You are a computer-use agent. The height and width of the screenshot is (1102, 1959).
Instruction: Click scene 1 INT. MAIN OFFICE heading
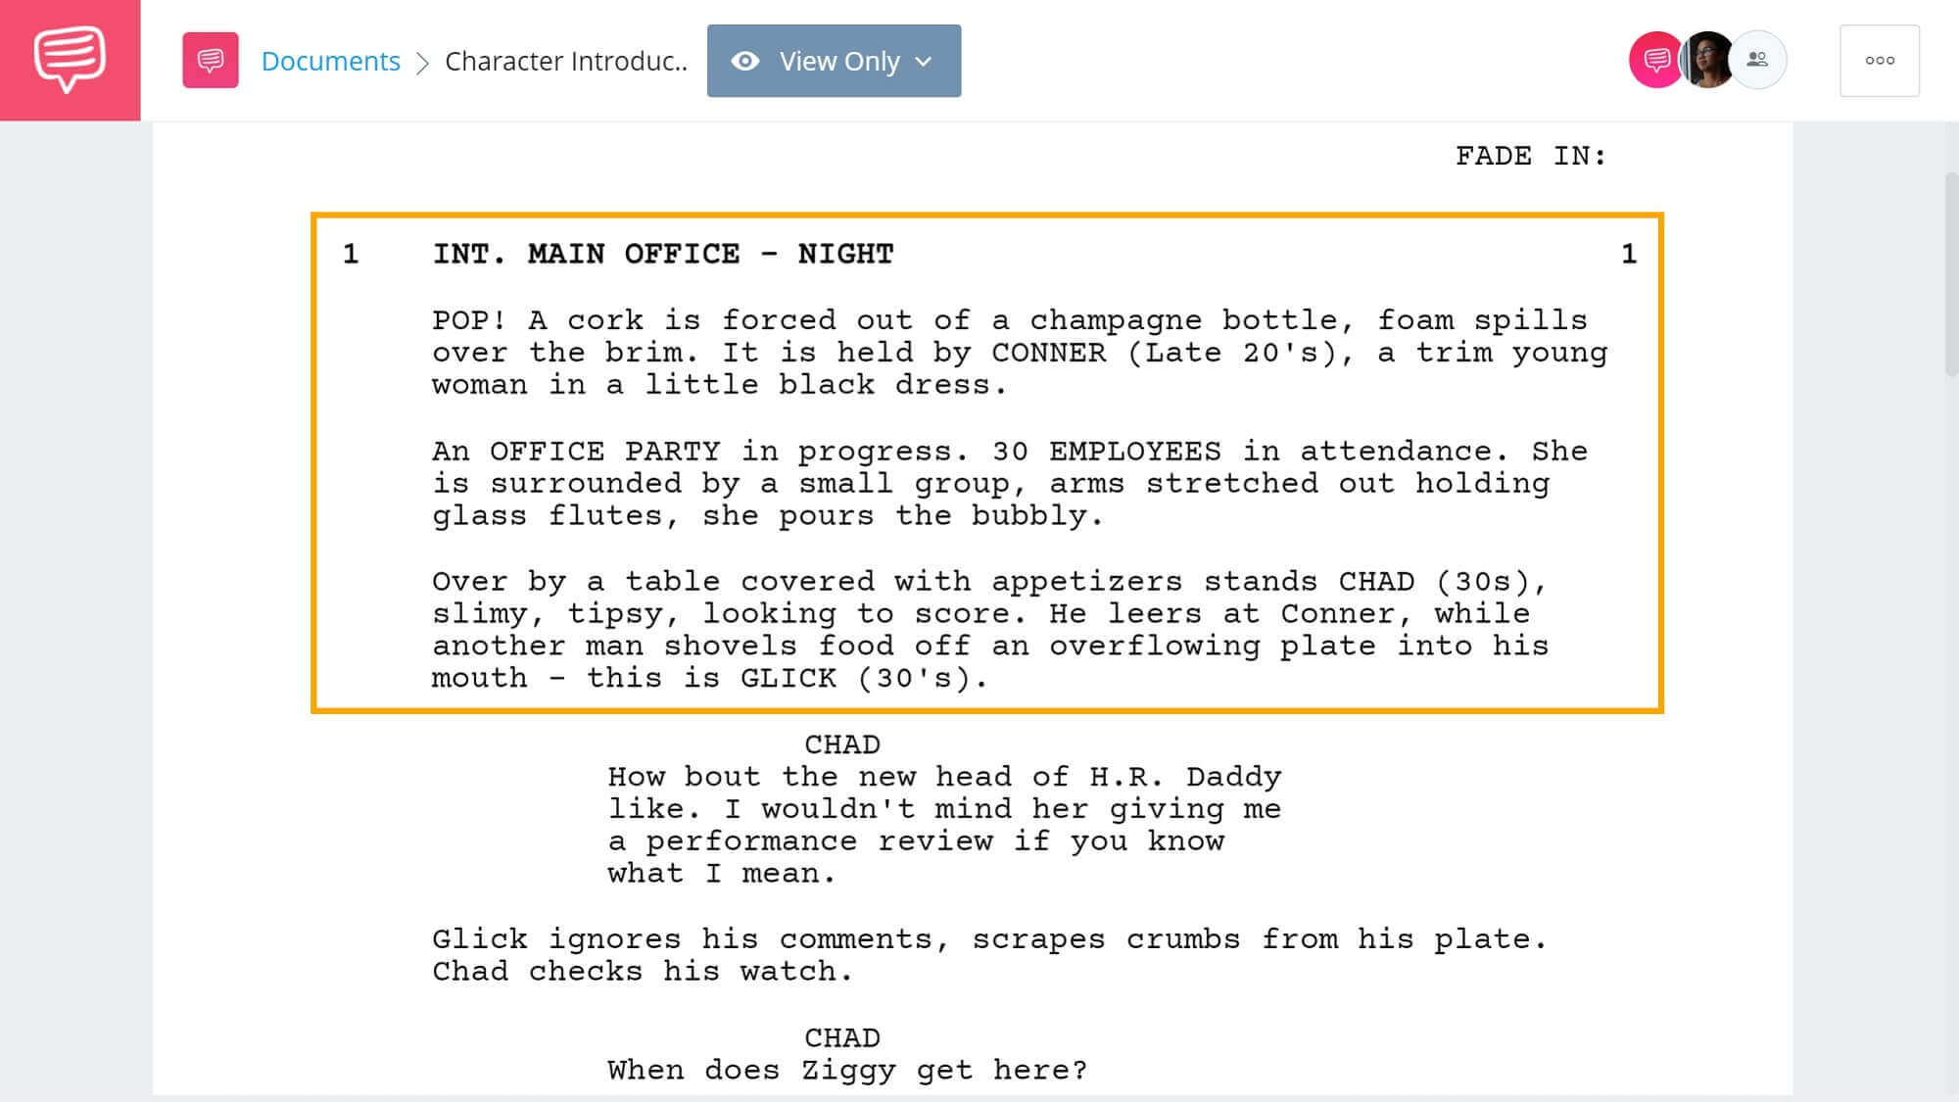click(659, 255)
